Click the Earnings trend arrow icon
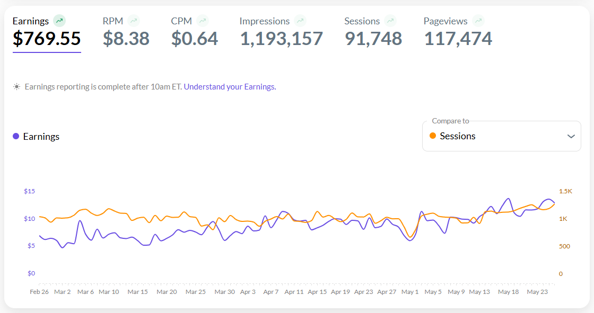Screen dimensions: 594x313 [59, 21]
